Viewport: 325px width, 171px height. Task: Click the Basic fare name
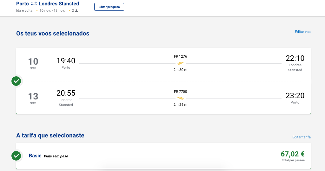click(x=35, y=156)
